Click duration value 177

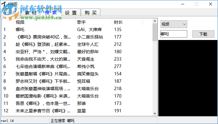pyautogui.click(x=118, y=37)
